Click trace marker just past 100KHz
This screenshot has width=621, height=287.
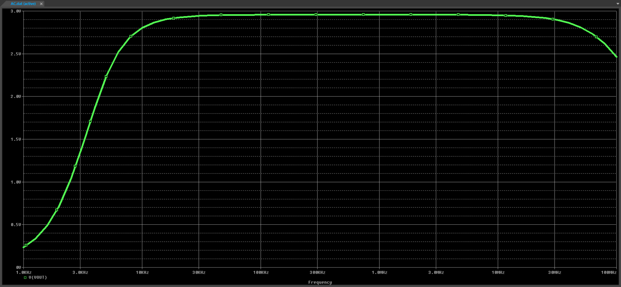click(268, 15)
